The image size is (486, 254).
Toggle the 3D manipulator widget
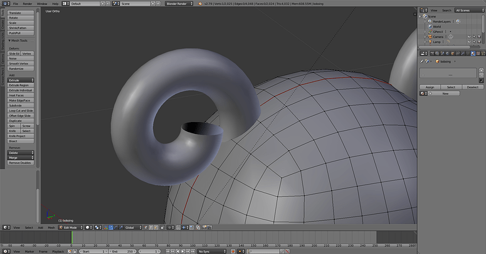[x=106, y=227]
